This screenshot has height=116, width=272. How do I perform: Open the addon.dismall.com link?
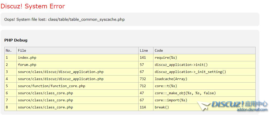click(x=252, y=110)
